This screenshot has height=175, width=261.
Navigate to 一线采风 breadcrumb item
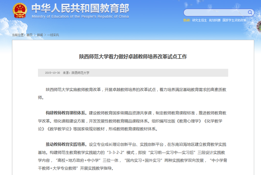pos(53,35)
